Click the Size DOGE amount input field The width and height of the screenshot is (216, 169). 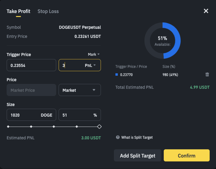click(x=24, y=115)
